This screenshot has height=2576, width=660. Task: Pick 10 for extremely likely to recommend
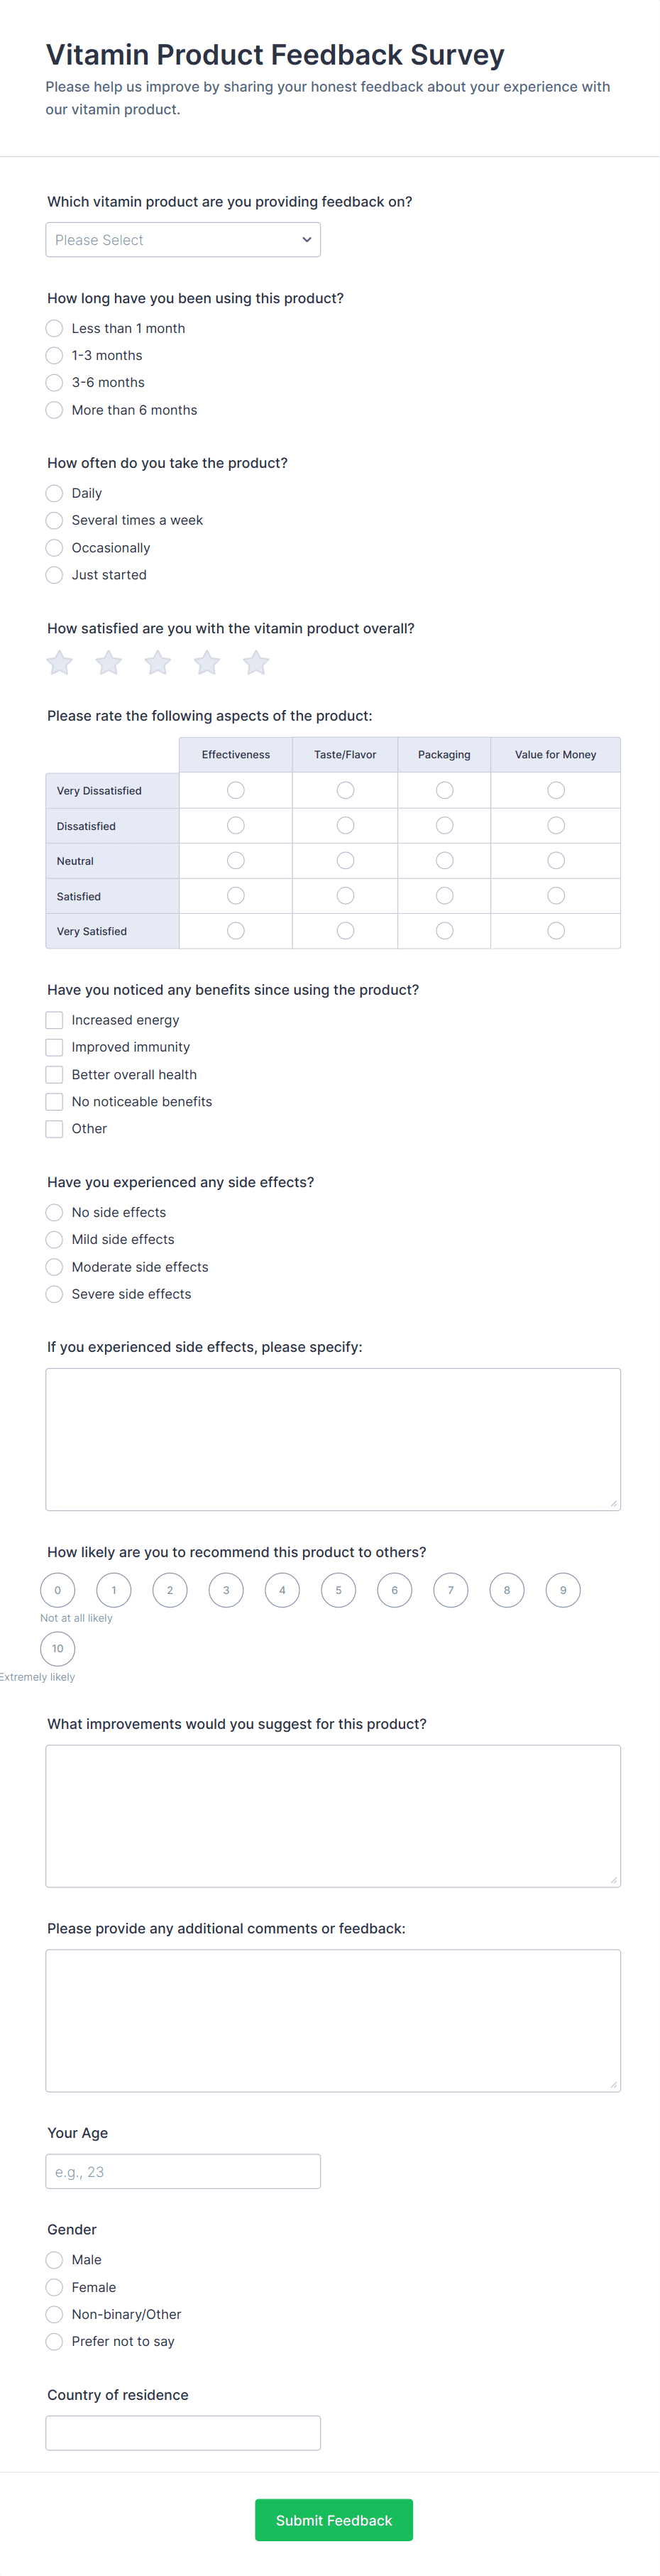57,1648
